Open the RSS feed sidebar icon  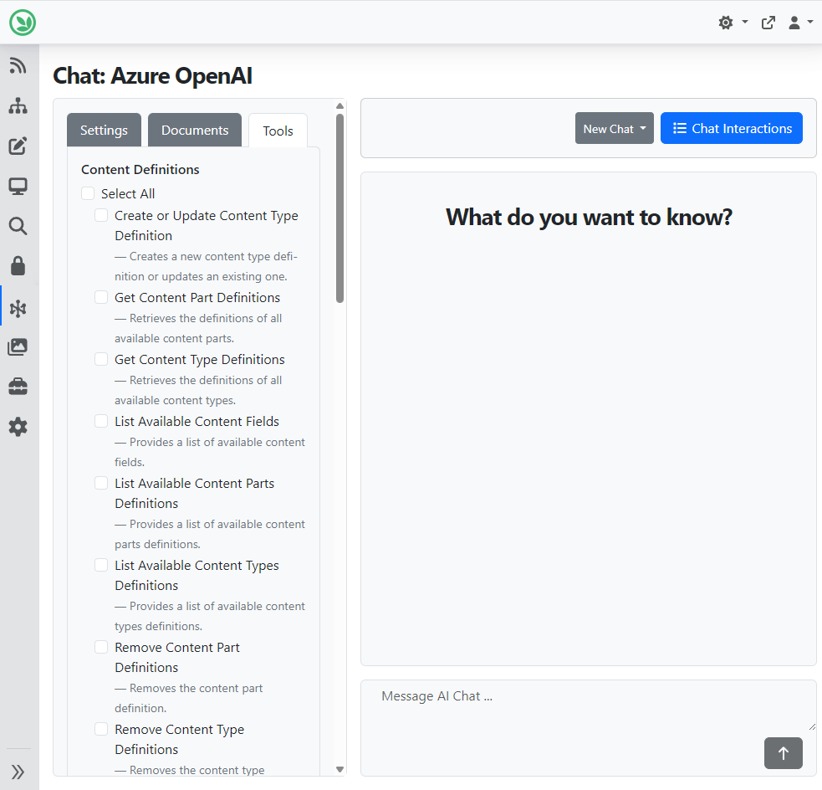coord(18,66)
